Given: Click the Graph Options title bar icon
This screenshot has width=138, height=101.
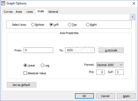Looking at the screenshot, I should click(x=3, y=4).
